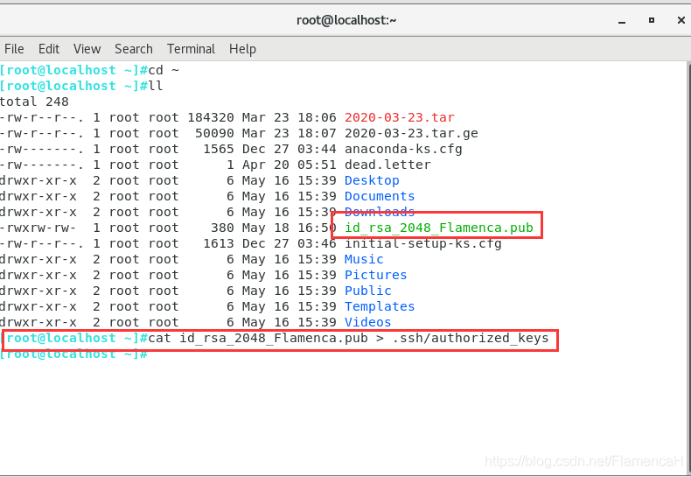
Task: Open the Edit menu
Action: 48,49
